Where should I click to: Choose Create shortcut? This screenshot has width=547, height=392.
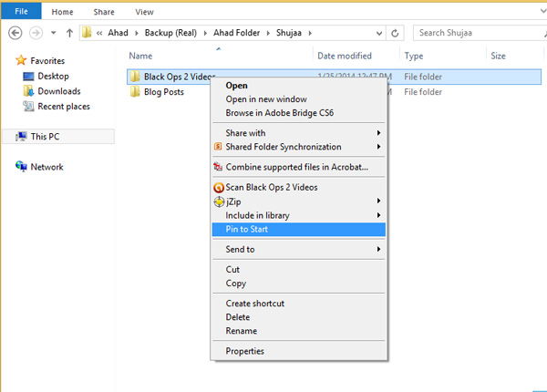coord(299,304)
